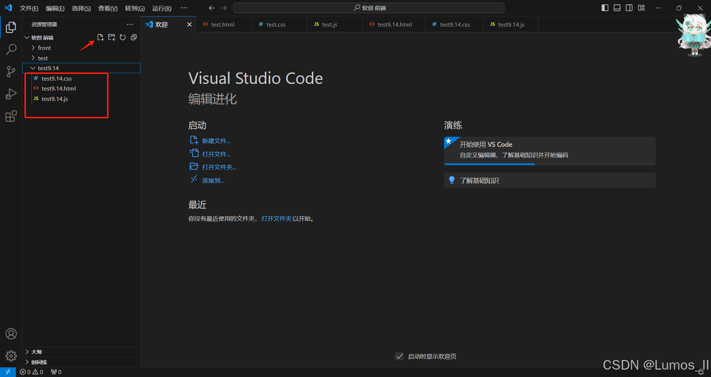The width and height of the screenshot is (711, 377).
Task: Click the New Folder icon in explorer
Action: (x=111, y=37)
